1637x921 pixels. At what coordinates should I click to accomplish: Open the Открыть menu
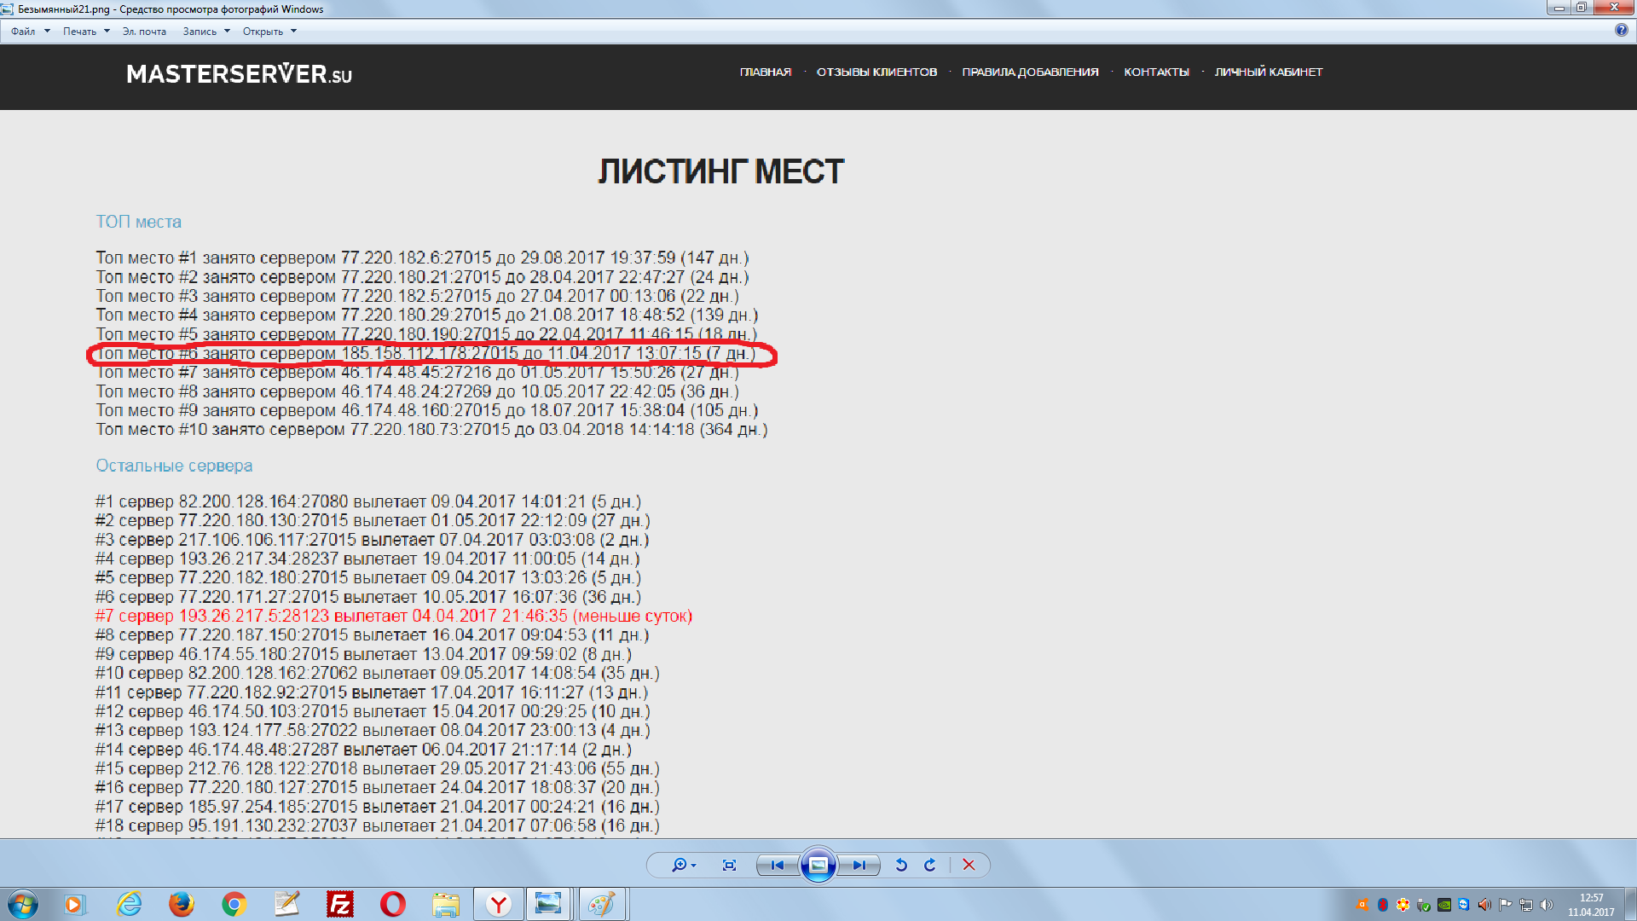tap(269, 32)
